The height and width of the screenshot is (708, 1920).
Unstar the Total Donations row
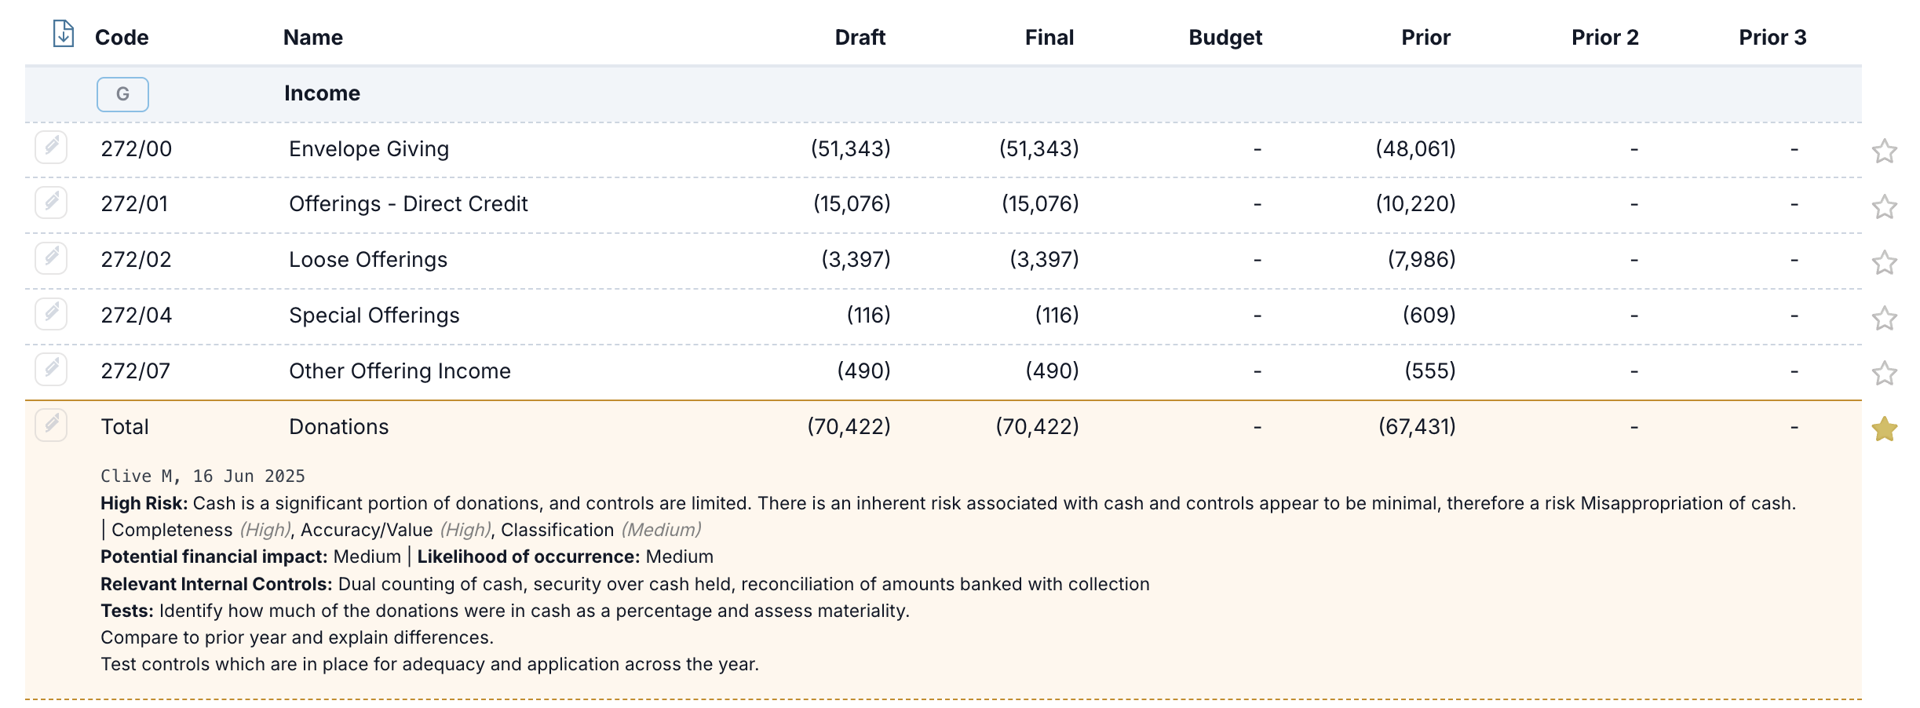click(x=1884, y=429)
